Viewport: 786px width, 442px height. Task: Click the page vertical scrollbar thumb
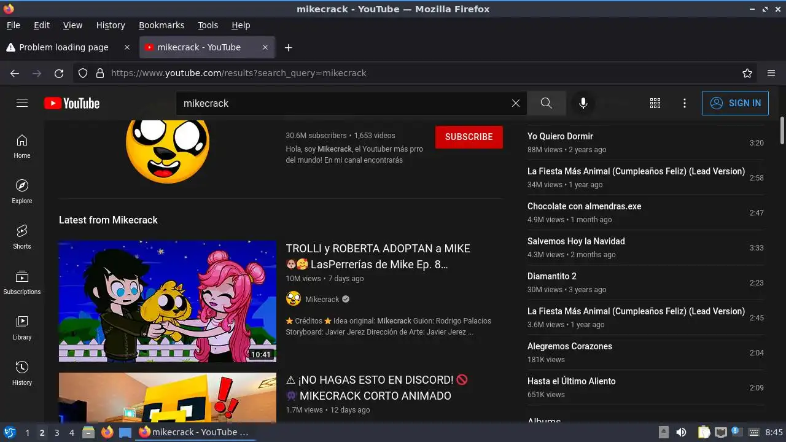(782, 130)
